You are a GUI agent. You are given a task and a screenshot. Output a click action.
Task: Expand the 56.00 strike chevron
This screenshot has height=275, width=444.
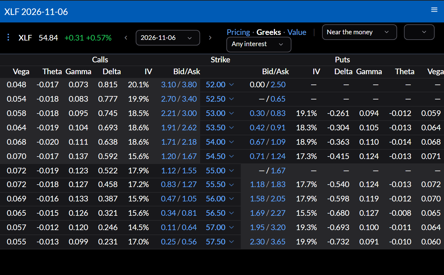(231, 199)
